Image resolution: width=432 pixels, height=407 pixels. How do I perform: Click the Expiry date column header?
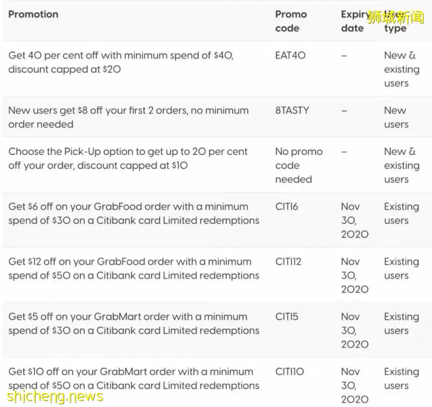[x=354, y=21]
